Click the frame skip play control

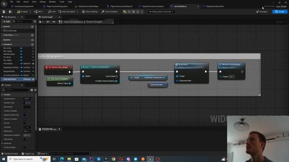[130, 12]
